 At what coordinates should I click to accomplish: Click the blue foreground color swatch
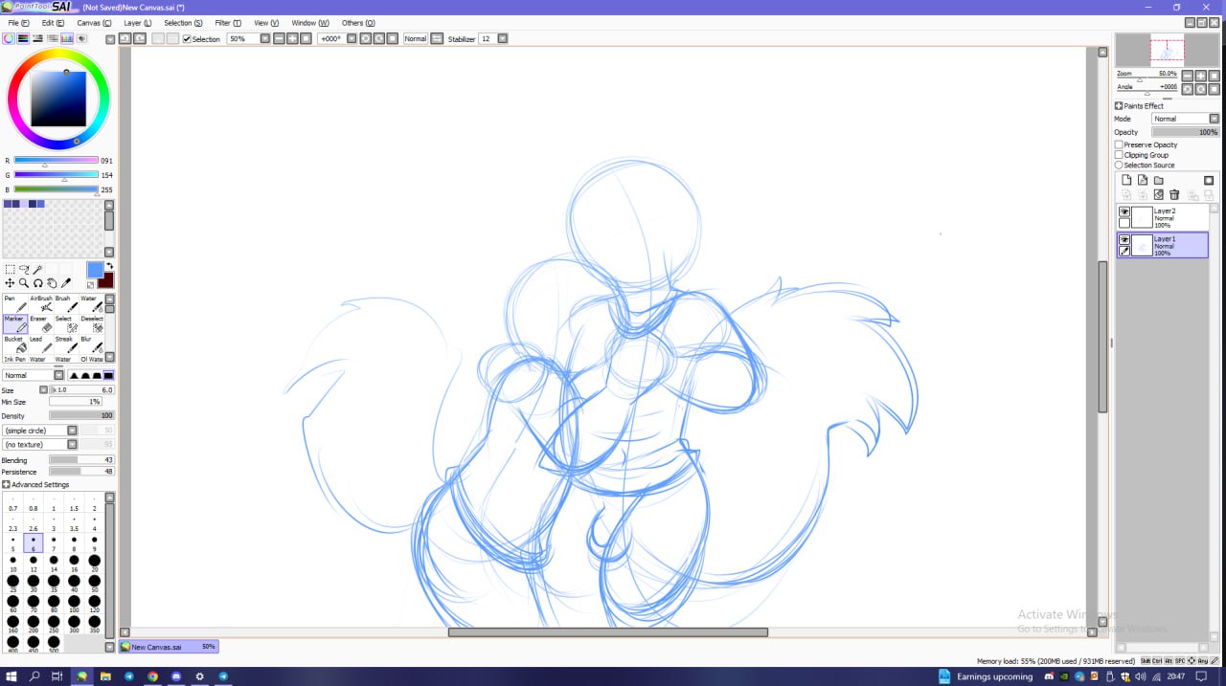coord(95,270)
